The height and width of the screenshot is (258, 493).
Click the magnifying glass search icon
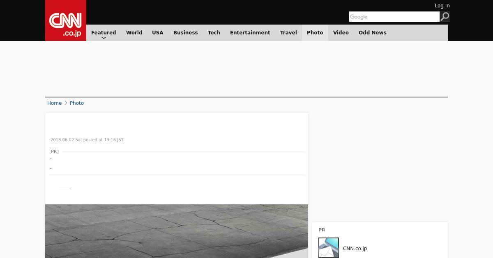(445, 16)
